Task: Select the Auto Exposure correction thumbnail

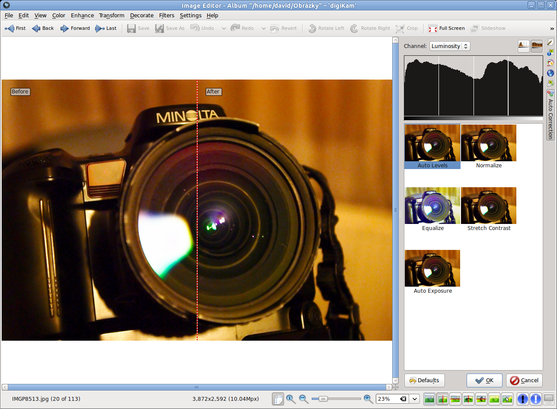Action: coord(432,272)
